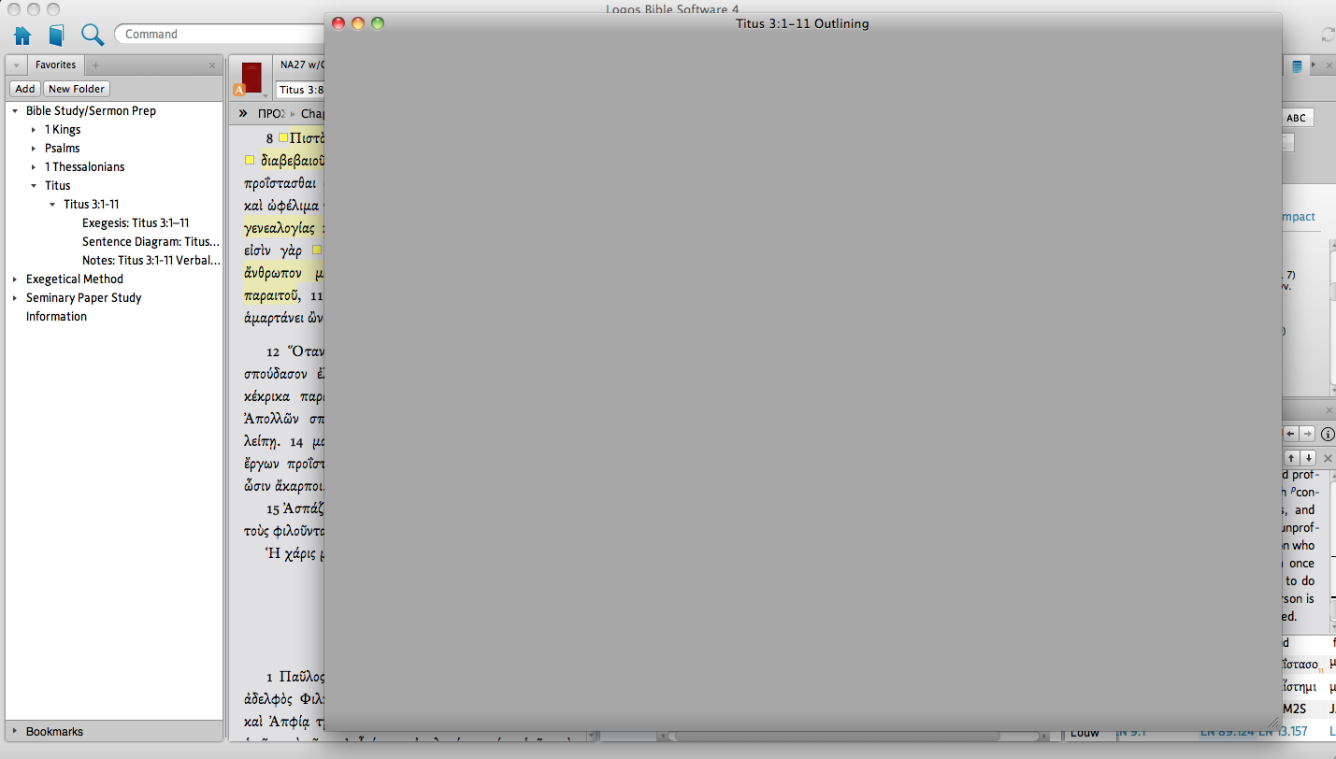
Task: Open Notes: Titus 3:1-11 Verbal favorite
Action: coord(151,260)
